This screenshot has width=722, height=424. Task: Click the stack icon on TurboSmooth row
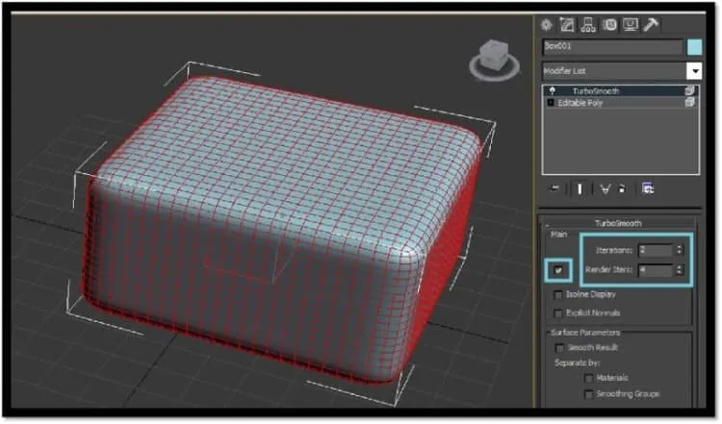pyautogui.click(x=689, y=91)
